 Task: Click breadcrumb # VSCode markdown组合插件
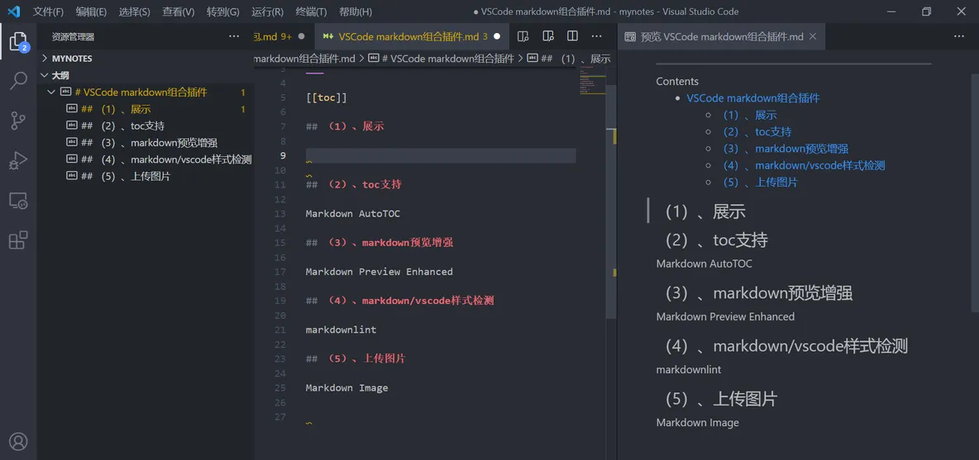pyautogui.click(x=442, y=59)
